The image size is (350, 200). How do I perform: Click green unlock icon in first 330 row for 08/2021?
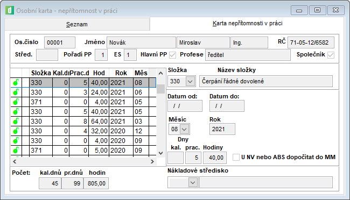tap(16, 82)
